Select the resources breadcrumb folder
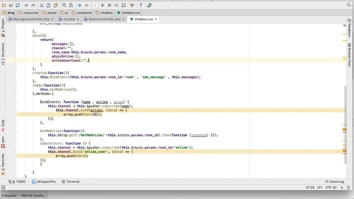Screen dimensions: 354x199 [x=28, y=13]
